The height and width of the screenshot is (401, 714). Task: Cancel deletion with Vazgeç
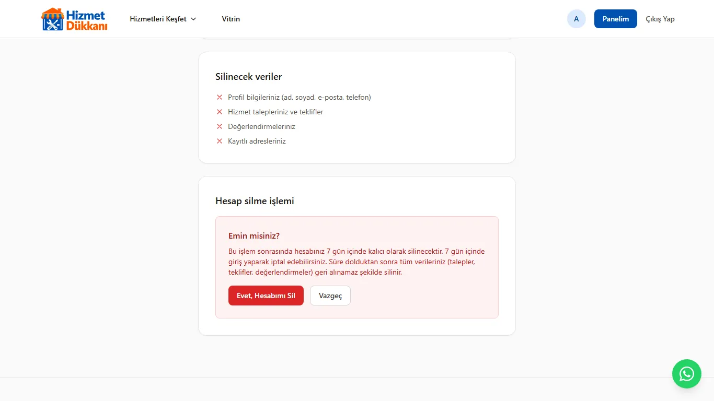[x=330, y=296]
